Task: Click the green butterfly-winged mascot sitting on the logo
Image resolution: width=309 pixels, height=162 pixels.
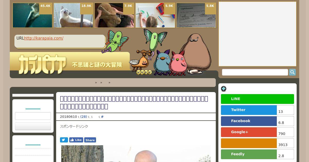Action: 115,41
